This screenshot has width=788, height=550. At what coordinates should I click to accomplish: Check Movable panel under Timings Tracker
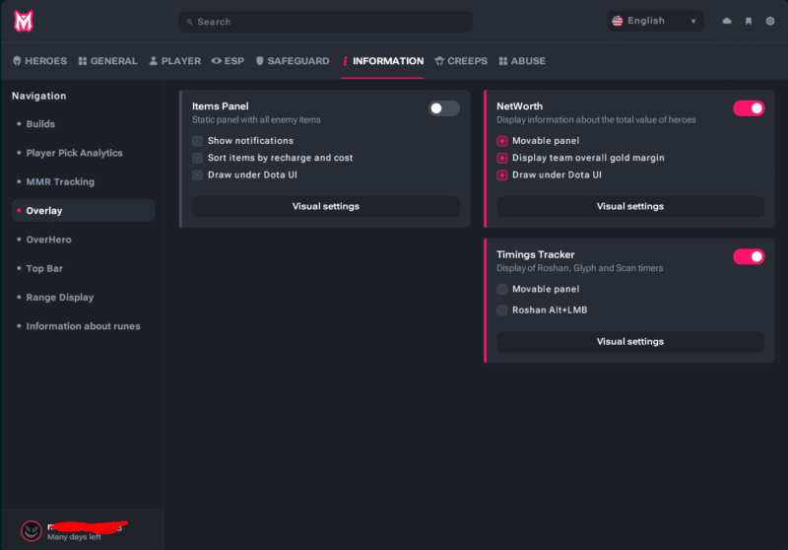point(502,289)
